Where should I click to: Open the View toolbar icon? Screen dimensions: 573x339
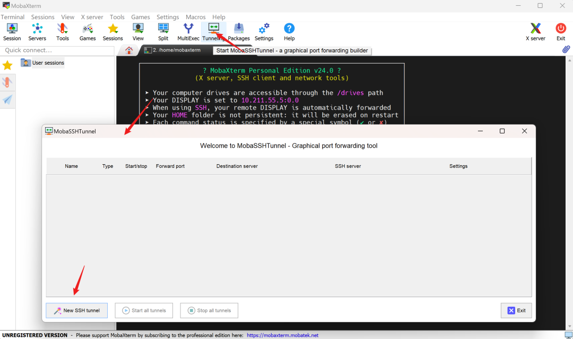pyautogui.click(x=138, y=32)
